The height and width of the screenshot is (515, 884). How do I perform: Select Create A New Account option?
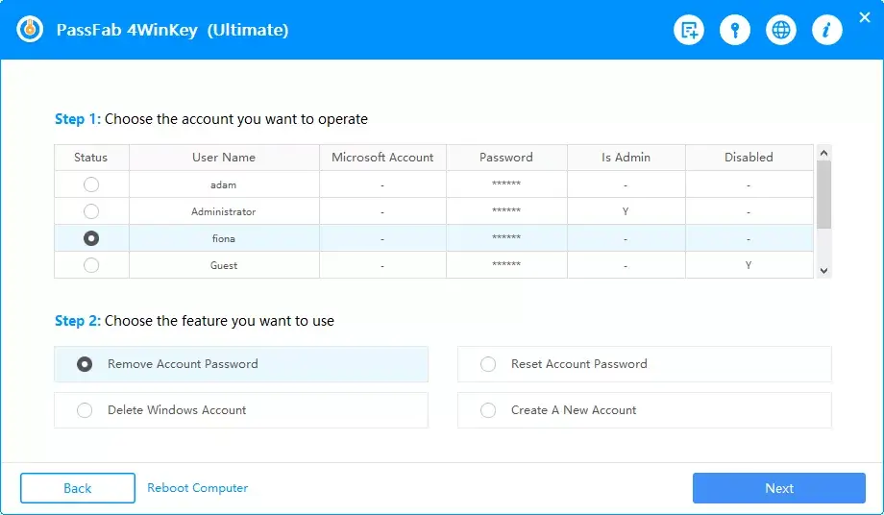point(488,410)
